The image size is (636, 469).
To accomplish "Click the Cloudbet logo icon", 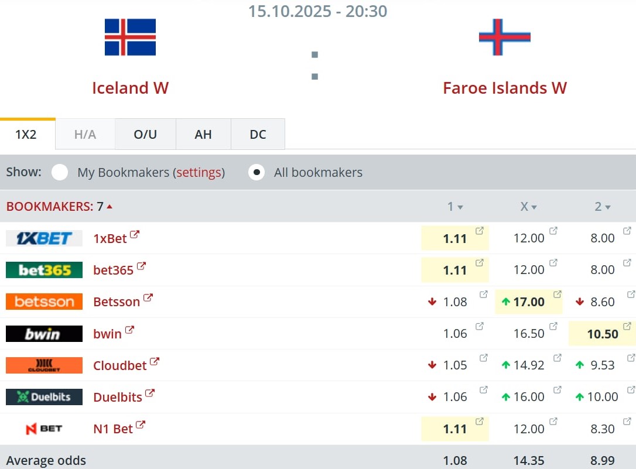I will [x=44, y=365].
